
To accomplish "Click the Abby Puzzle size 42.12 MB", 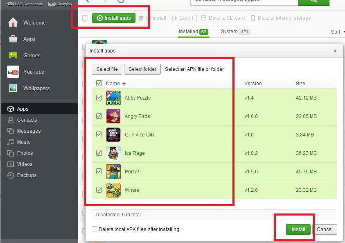I will pyautogui.click(x=306, y=98).
